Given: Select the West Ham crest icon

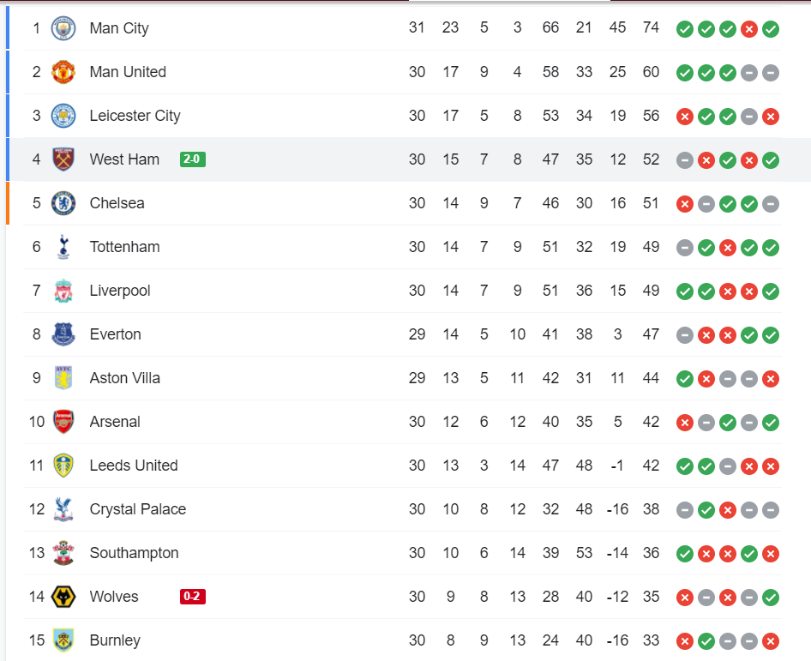Looking at the screenshot, I should click(x=63, y=159).
